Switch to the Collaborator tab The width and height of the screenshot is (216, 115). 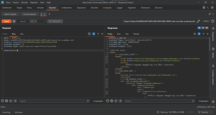click(67, 8)
